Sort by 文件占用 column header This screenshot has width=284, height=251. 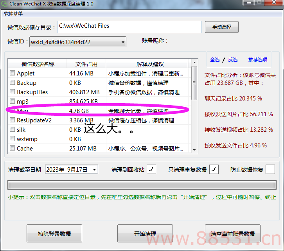86,64
